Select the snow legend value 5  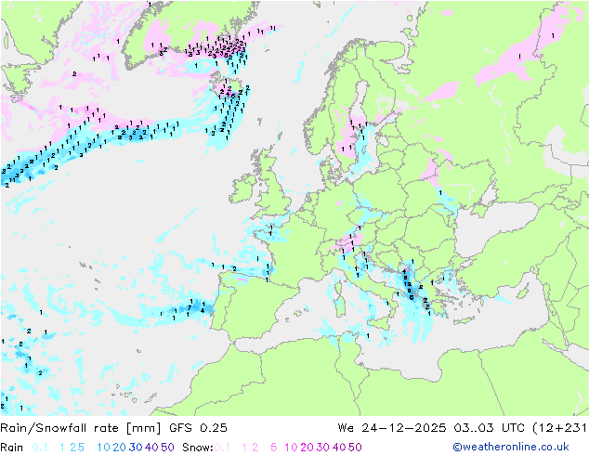click(274, 448)
